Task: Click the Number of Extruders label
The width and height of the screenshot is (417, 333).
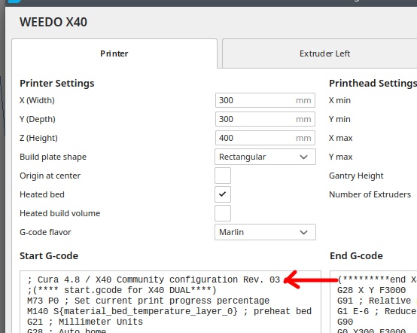Action: (x=370, y=194)
